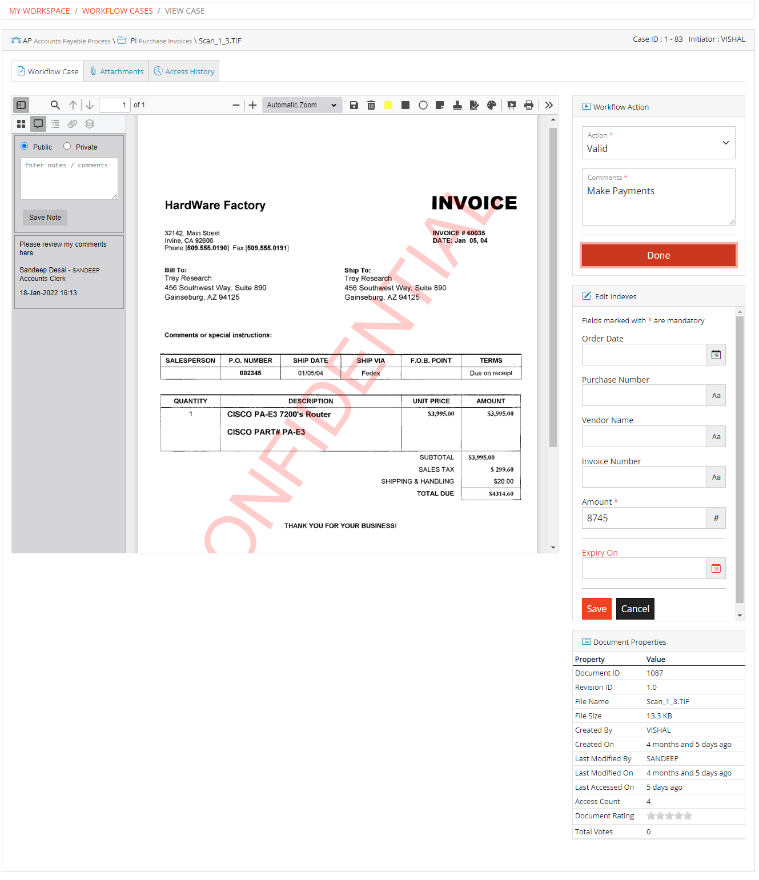Open the calendar picker for Order Date
Image resolution: width=759 pixels, height=880 pixels.
[x=716, y=354]
